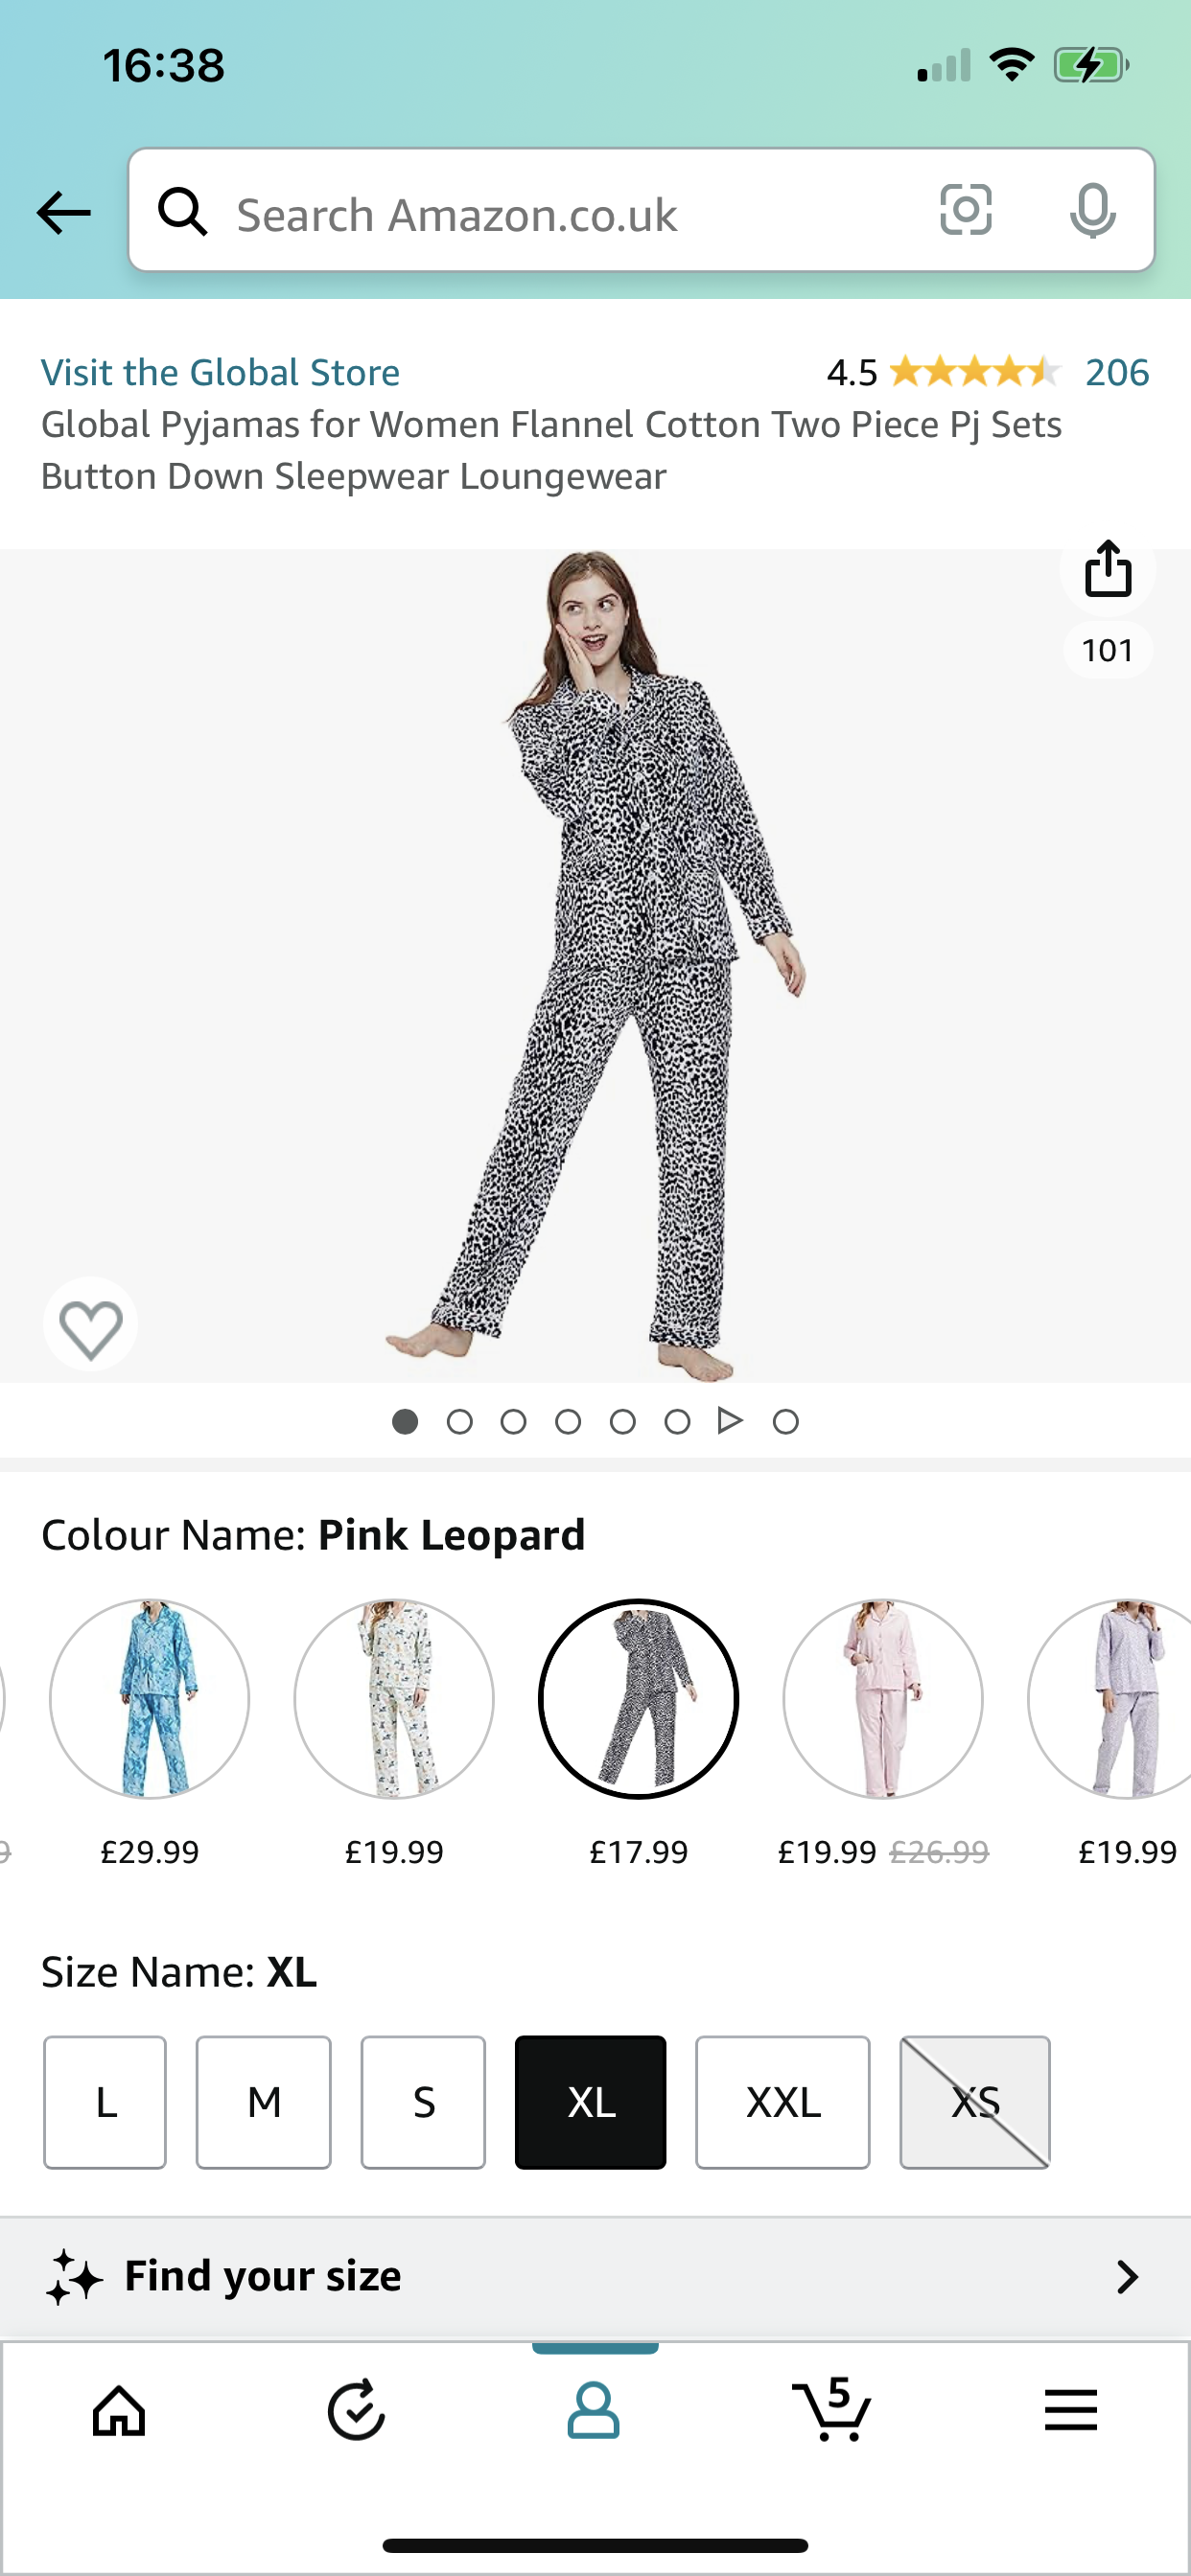1191x2576 pixels.
Task: Select size M option
Action: [x=263, y=2102]
